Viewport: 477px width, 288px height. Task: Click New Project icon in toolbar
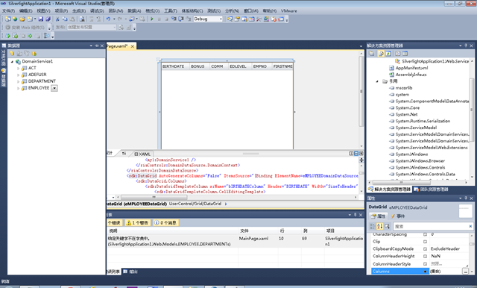tap(7, 19)
